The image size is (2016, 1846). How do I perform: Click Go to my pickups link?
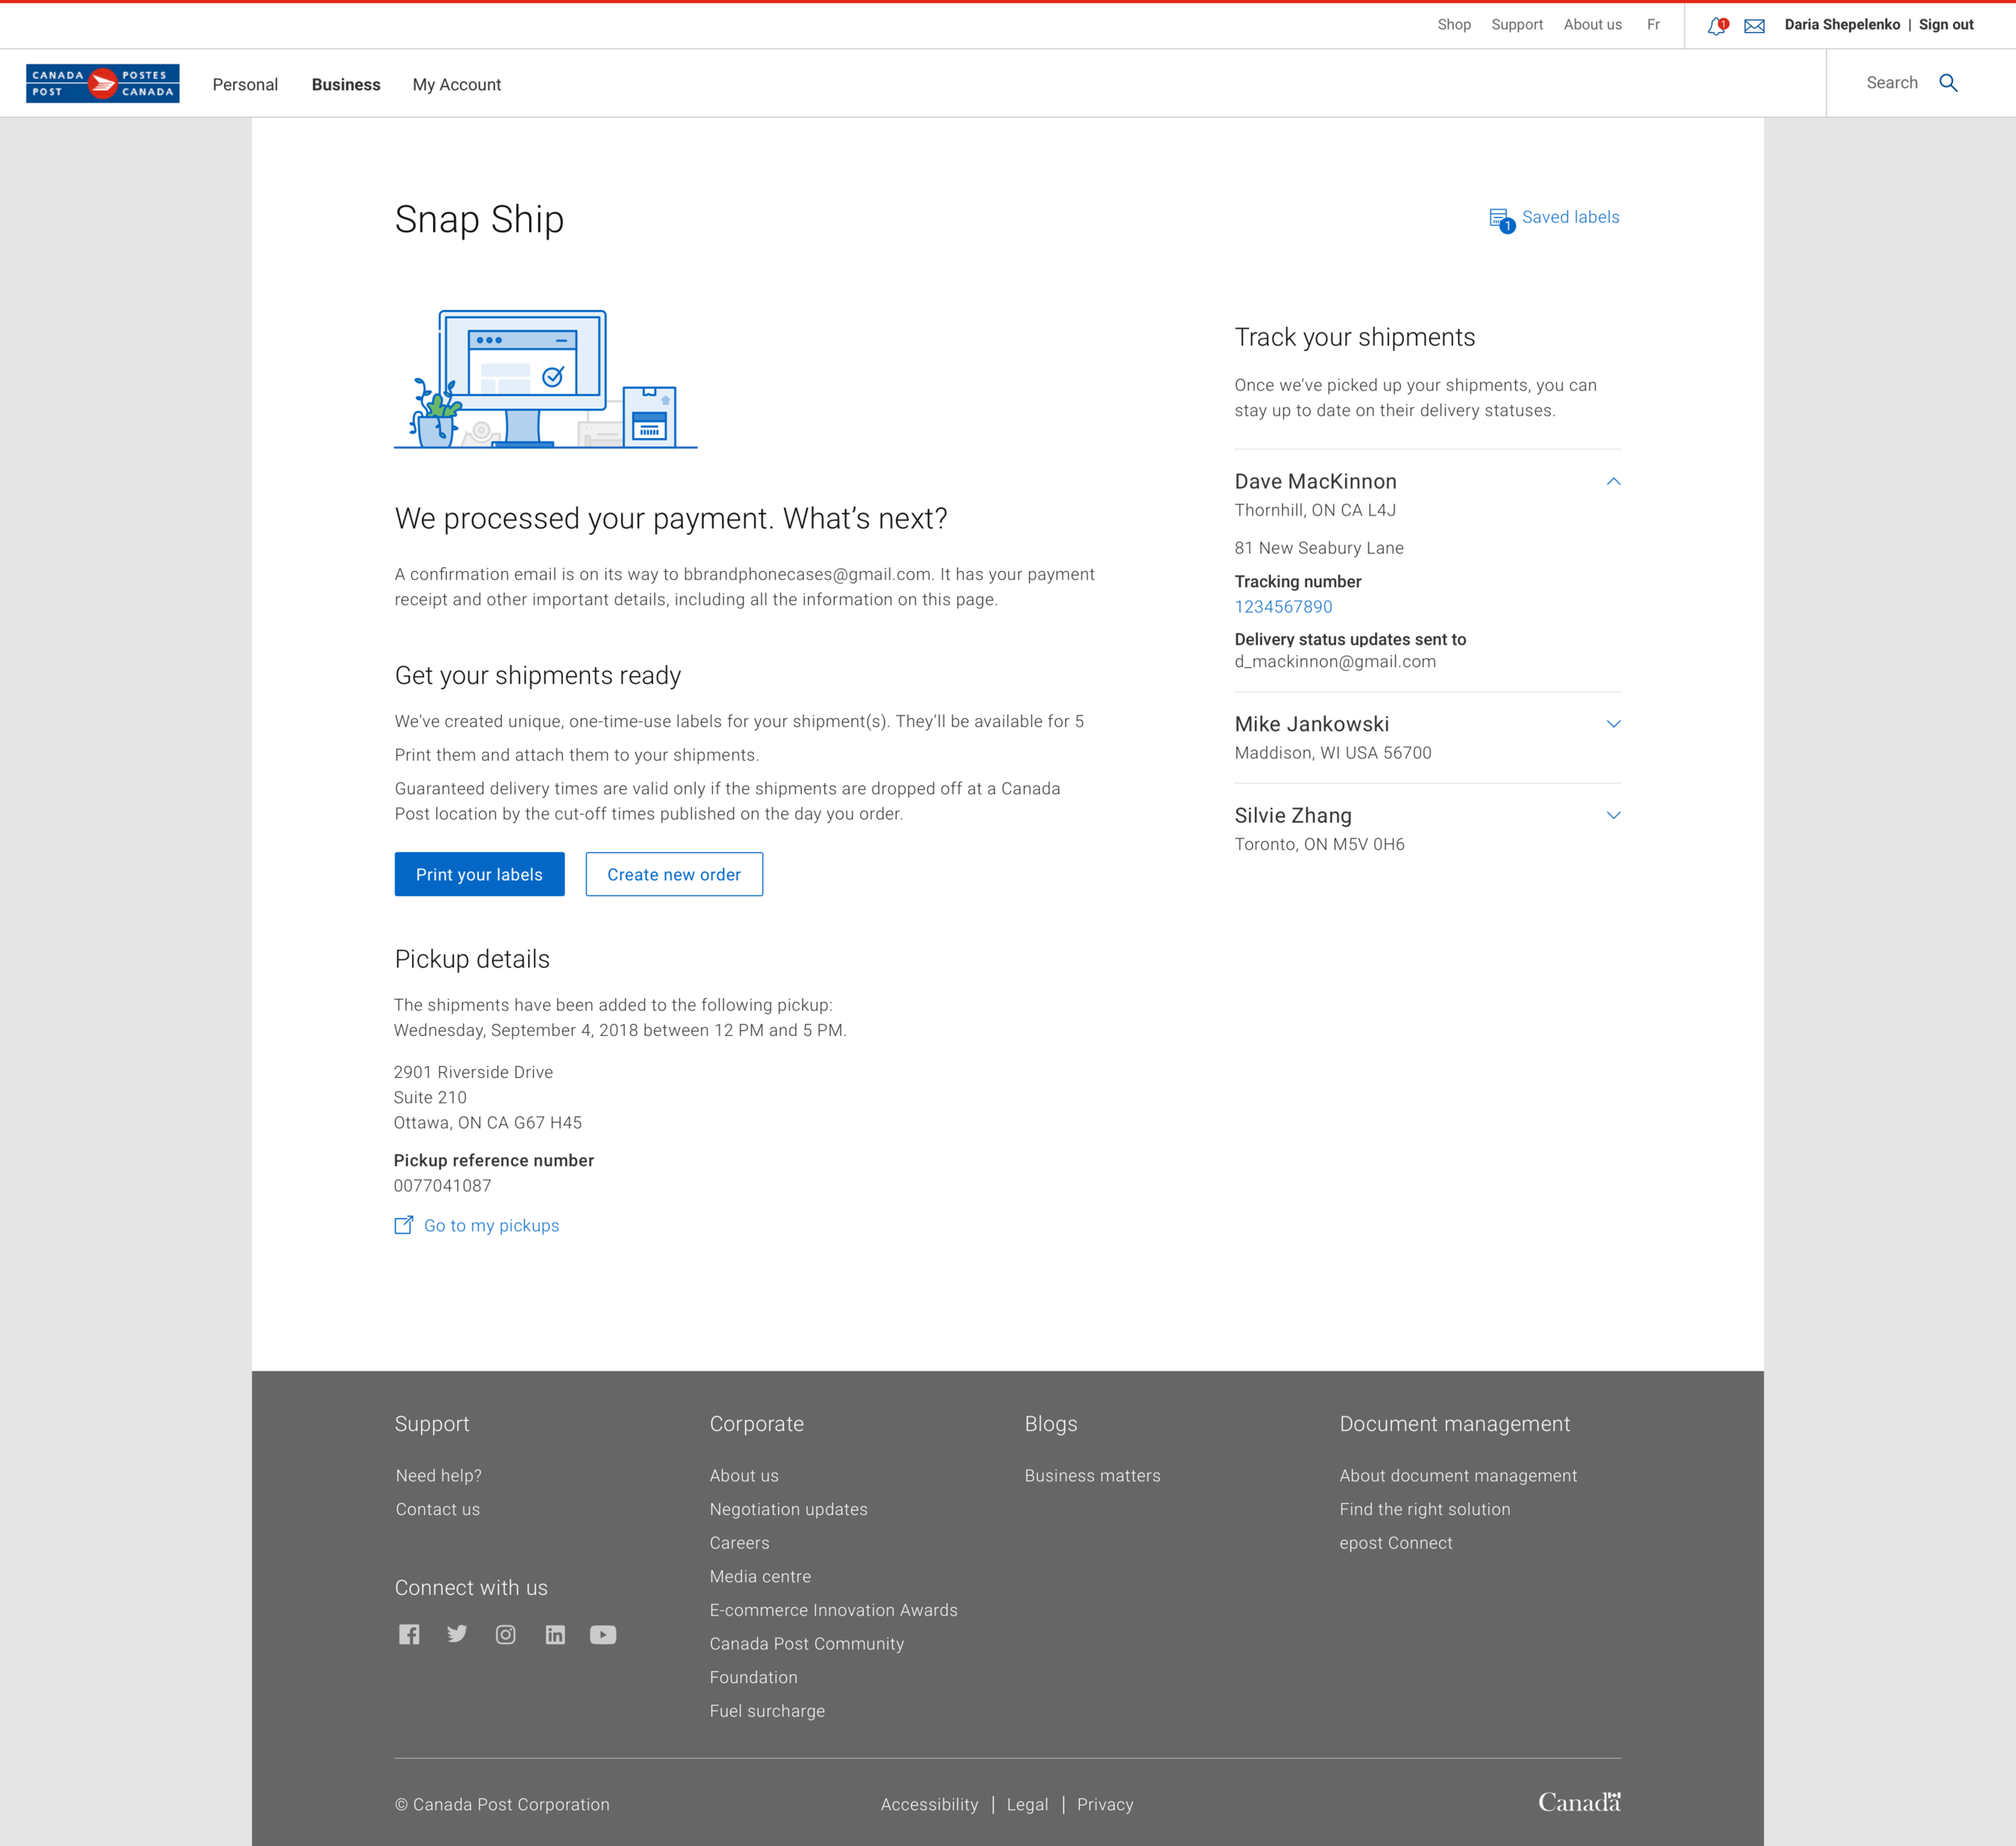(x=491, y=1225)
